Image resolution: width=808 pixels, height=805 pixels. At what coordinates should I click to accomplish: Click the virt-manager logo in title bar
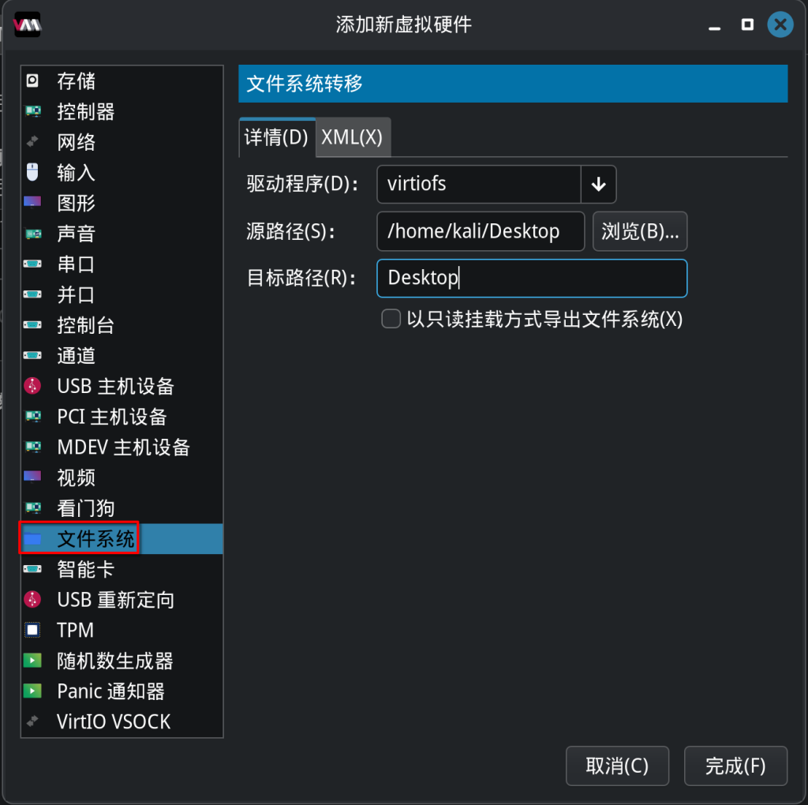[27, 24]
